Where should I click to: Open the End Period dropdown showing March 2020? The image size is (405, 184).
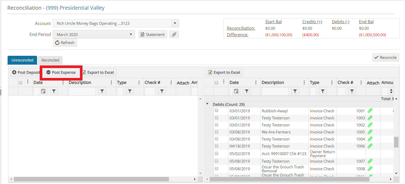94,34
